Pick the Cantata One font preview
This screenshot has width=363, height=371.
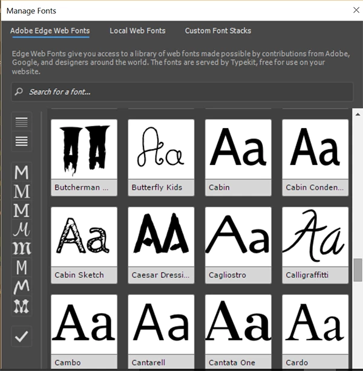pos(238,324)
